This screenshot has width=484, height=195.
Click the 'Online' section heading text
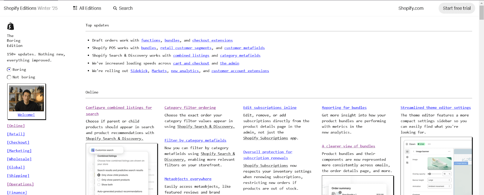coord(92,92)
